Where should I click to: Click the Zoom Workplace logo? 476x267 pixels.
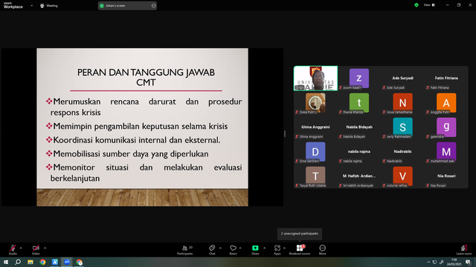click(13, 5)
